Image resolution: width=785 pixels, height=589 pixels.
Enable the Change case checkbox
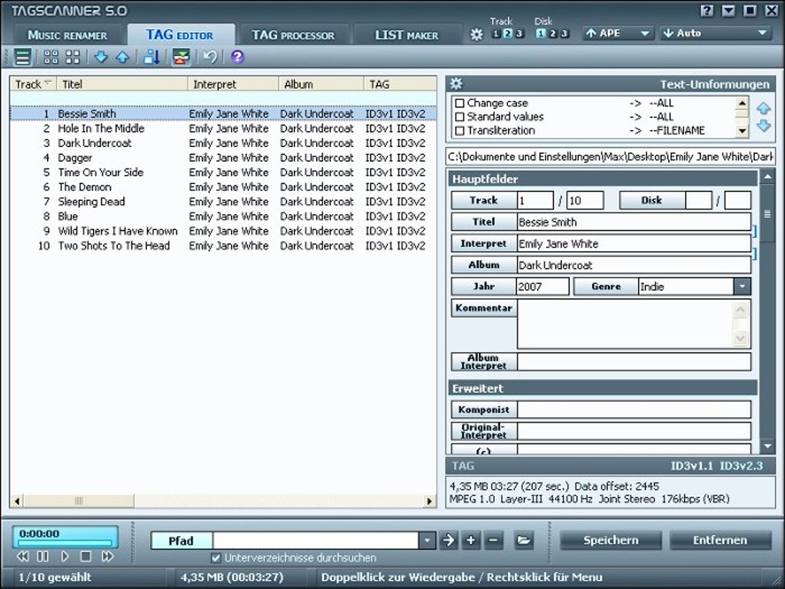(x=459, y=103)
